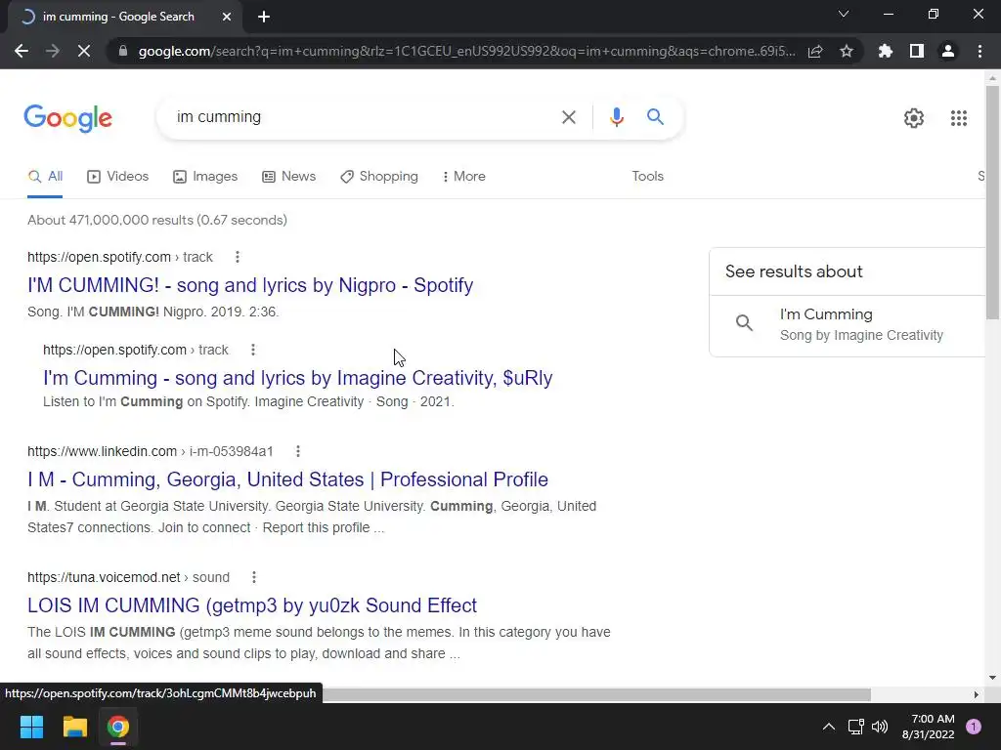Bookmark this page with star icon

[x=847, y=51]
